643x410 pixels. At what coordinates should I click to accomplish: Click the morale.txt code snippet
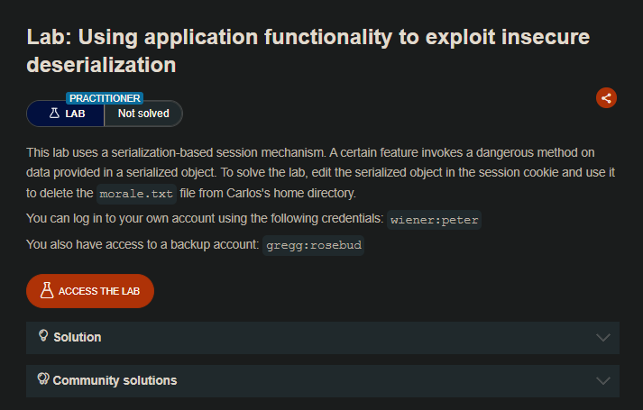coord(136,194)
